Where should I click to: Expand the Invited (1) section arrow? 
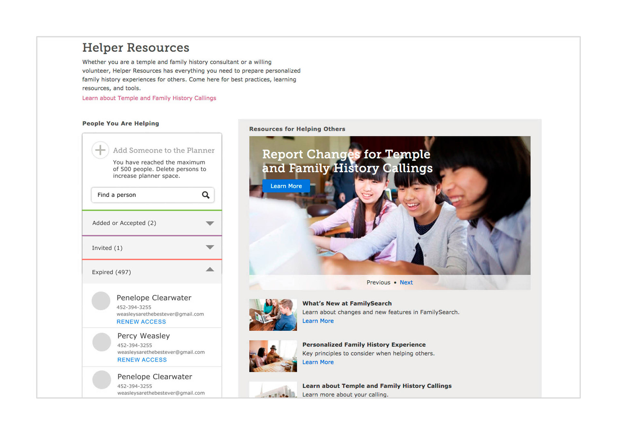[210, 247]
